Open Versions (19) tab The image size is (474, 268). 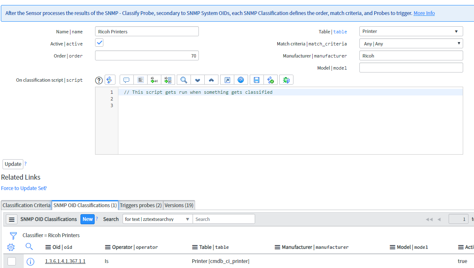[x=179, y=205]
